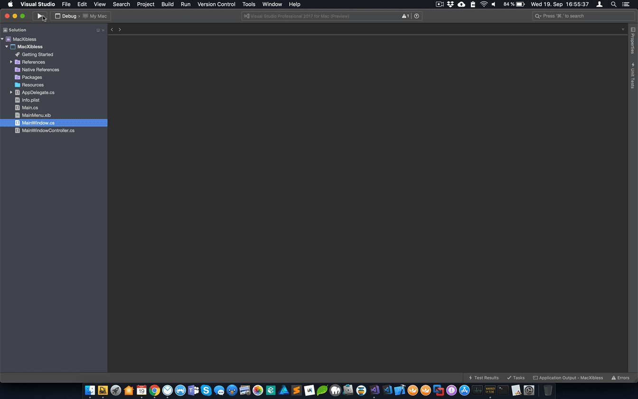This screenshot has height=399, width=638.
Task: Open Terminal from the Dock
Action: pos(503,390)
